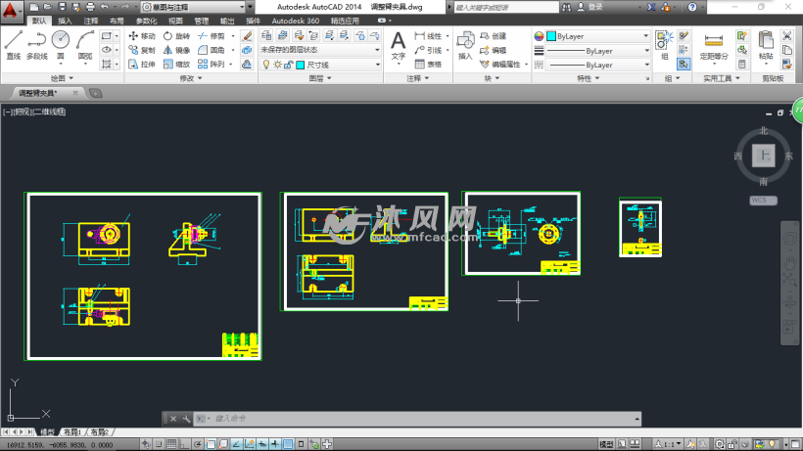The image size is (803, 451).
Task: Open the Layer Properties manager icon
Action: (266, 35)
